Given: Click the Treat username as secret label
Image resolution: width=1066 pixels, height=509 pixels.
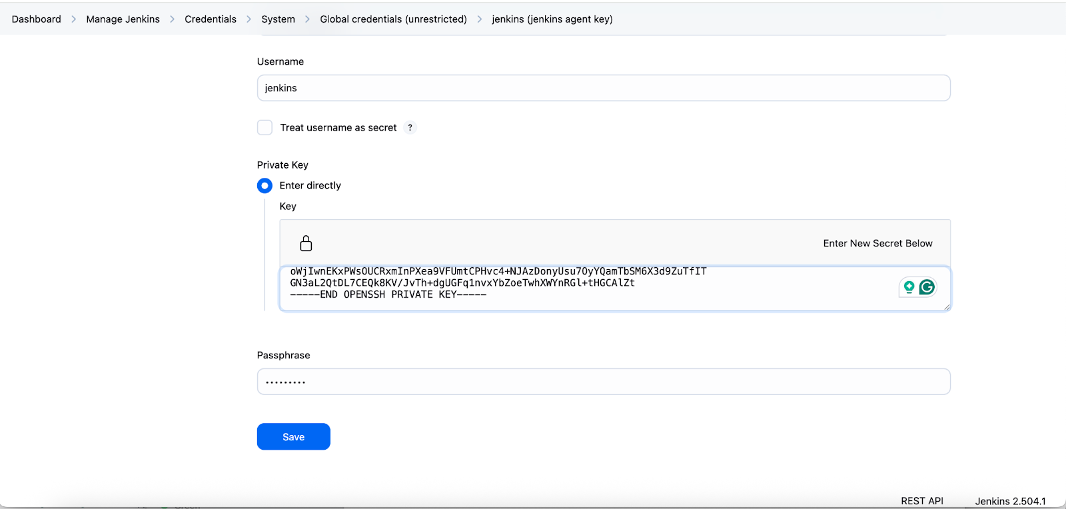Looking at the screenshot, I should point(338,127).
